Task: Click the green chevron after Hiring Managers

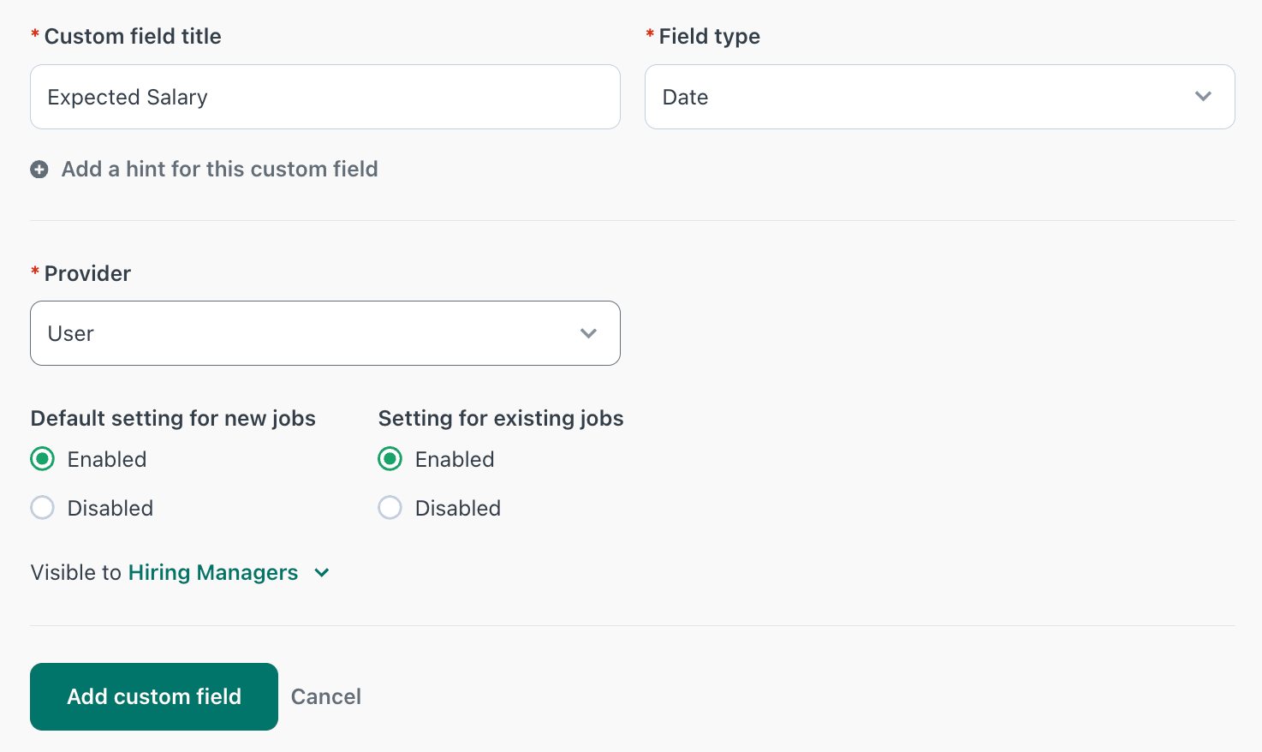Action: click(322, 573)
